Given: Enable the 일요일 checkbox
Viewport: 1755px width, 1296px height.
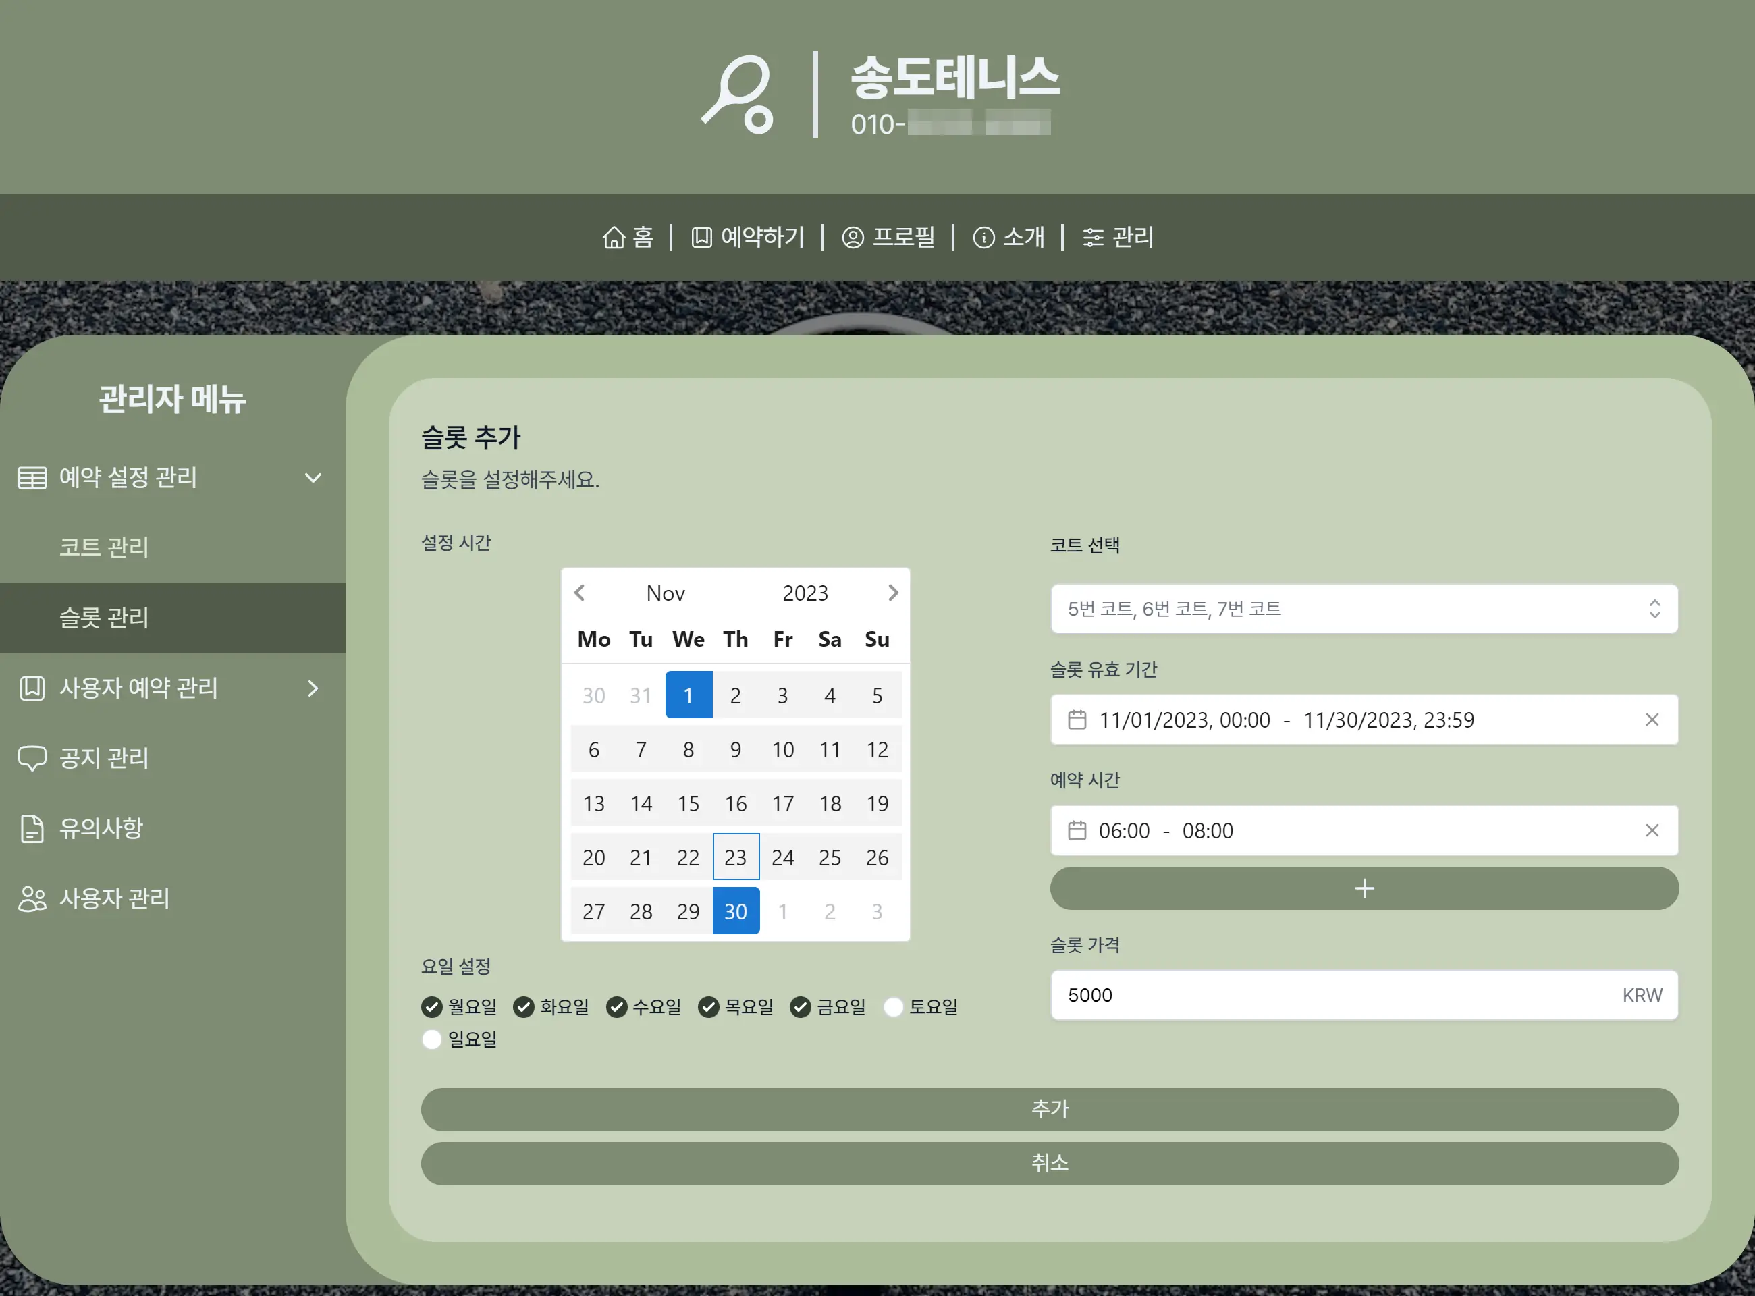Looking at the screenshot, I should coord(431,1039).
